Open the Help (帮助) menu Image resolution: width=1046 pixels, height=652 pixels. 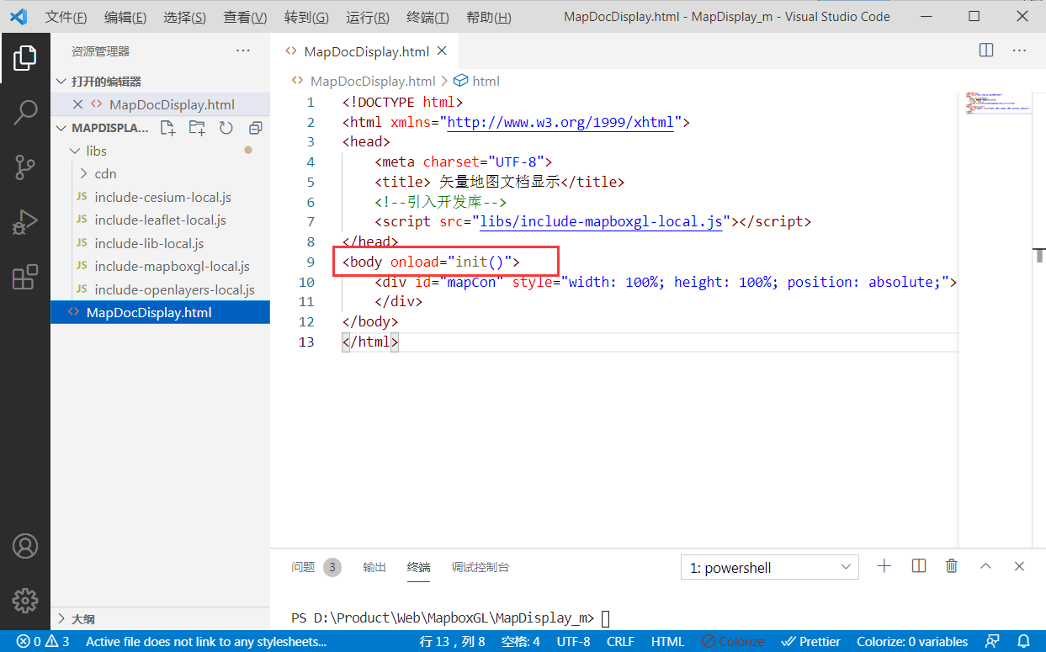pyautogui.click(x=488, y=18)
